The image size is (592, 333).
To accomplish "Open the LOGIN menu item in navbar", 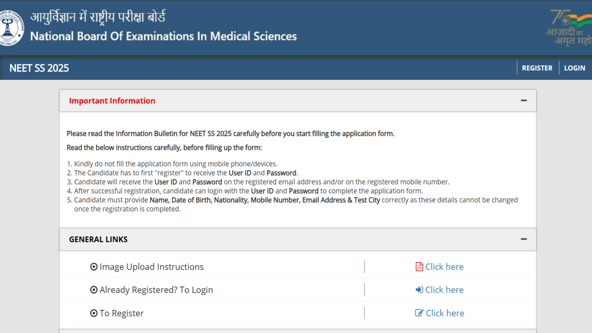I will (574, 68).
